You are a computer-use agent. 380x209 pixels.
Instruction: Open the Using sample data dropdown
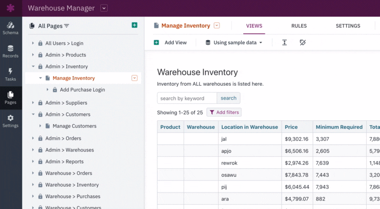[234, 43]
